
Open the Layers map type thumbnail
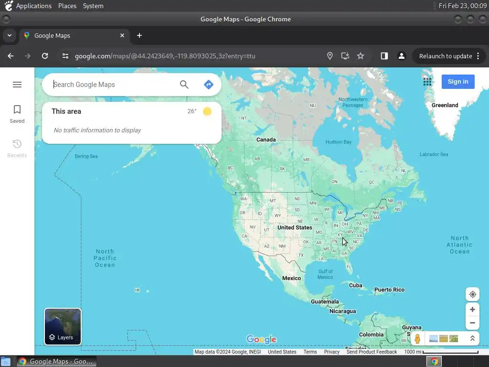[63, 326]
